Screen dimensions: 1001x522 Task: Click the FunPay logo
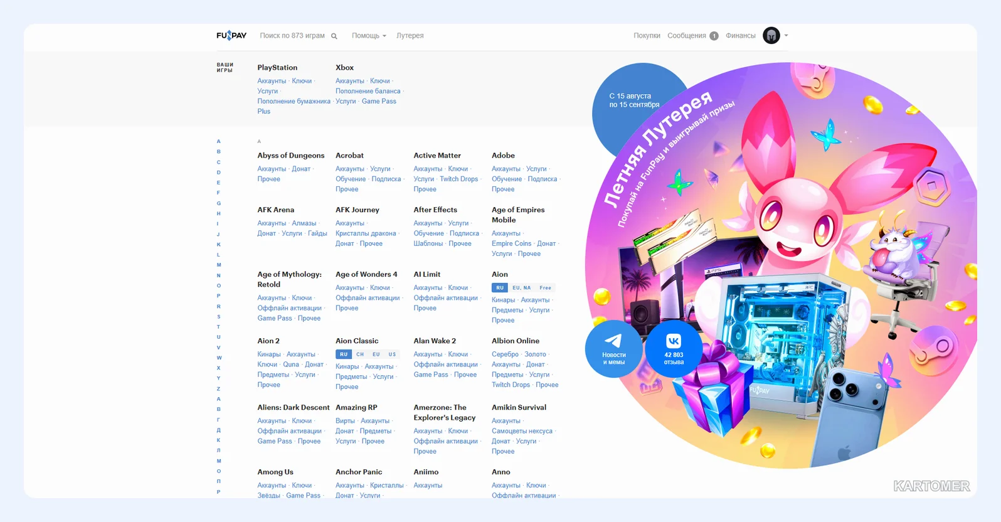click(x=231, y=36)
